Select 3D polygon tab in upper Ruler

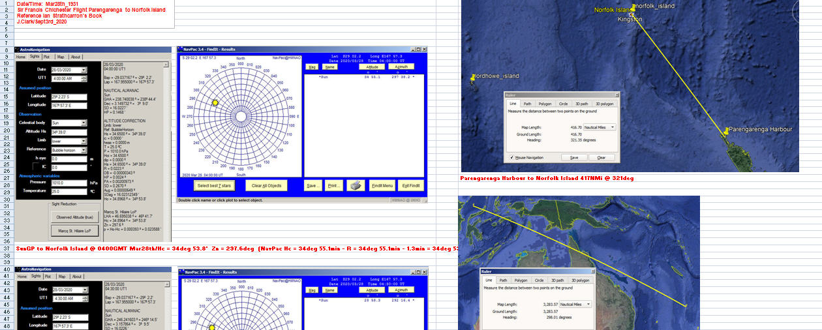[604, 104]
